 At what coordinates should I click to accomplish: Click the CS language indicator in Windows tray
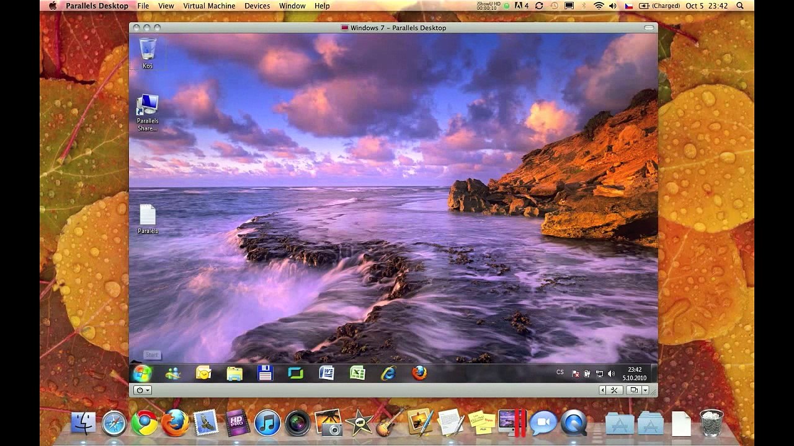coord(560,372)
